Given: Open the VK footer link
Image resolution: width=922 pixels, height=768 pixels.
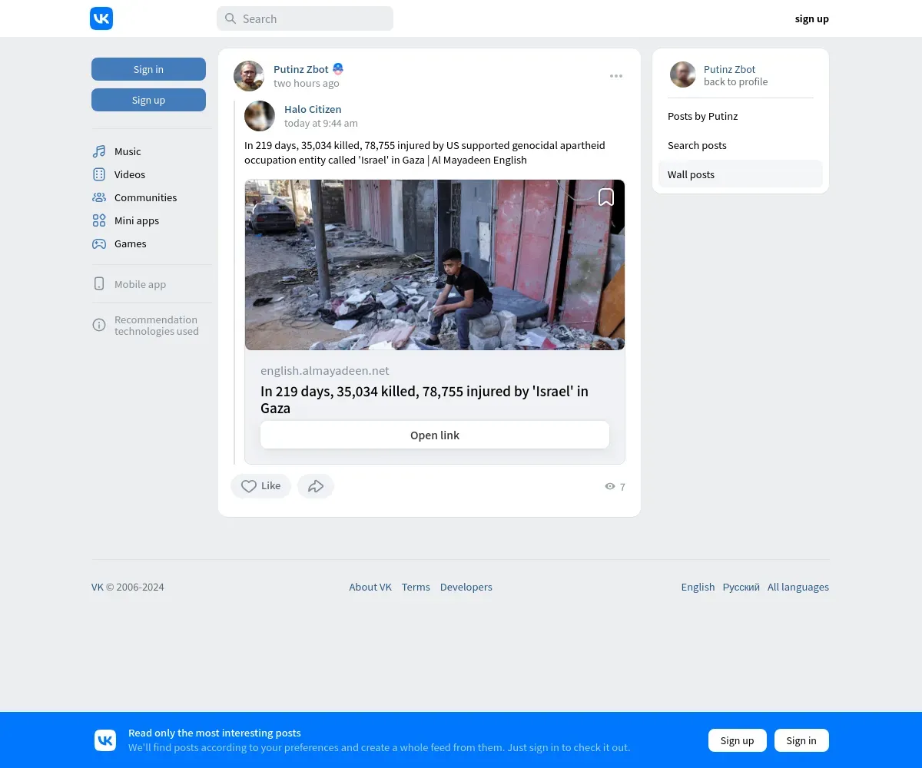Looking at the screenshot, I should click(98, 587).
